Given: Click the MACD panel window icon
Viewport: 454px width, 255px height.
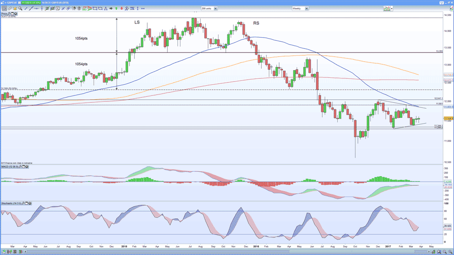Looking at the screenshot, I should [24, 167].
